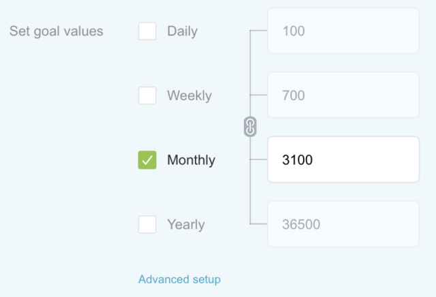This screenshot has height=297, width=436.
Task: Click the white checkmark in the Monthly box
Action: [x=147, y=160]
